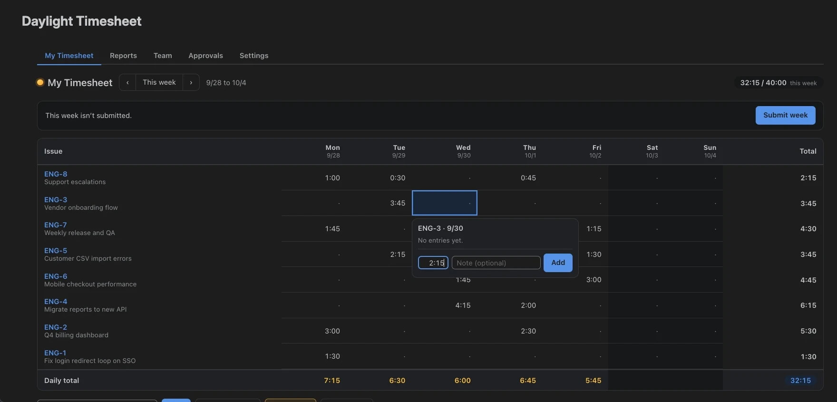837x402 pixels.
Task: Click the Note (optional) field
Action: pos(496,263)
